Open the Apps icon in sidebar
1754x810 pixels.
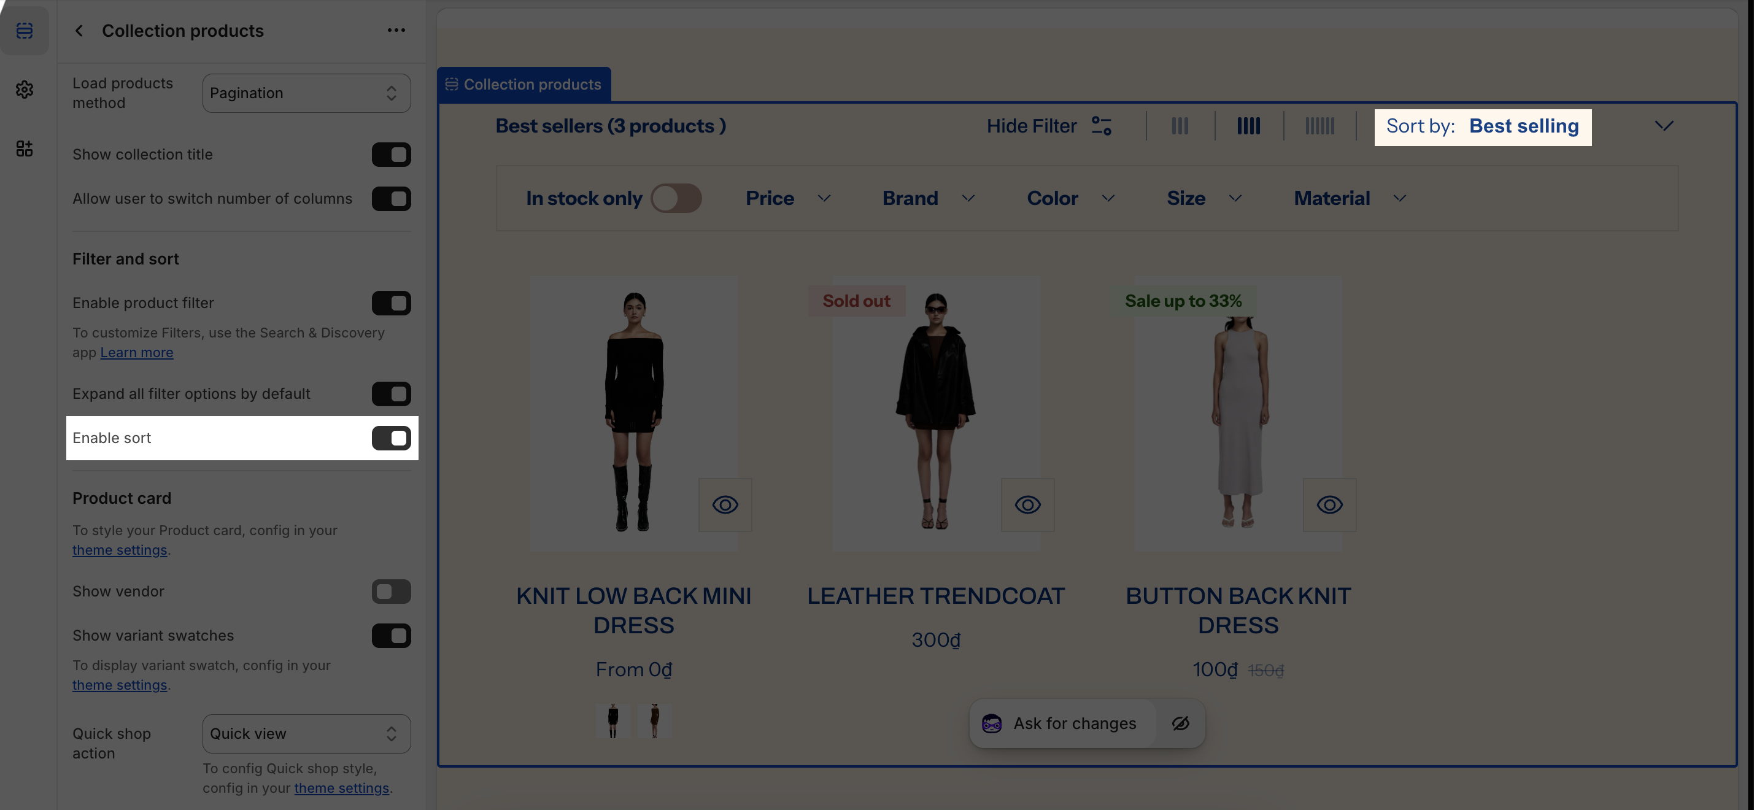pos(25,148)
